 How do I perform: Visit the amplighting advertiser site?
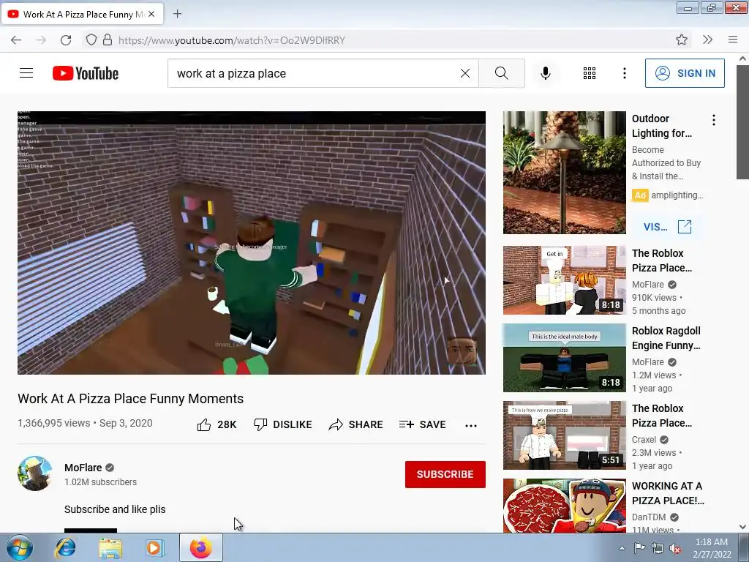[x=667, y=227]
